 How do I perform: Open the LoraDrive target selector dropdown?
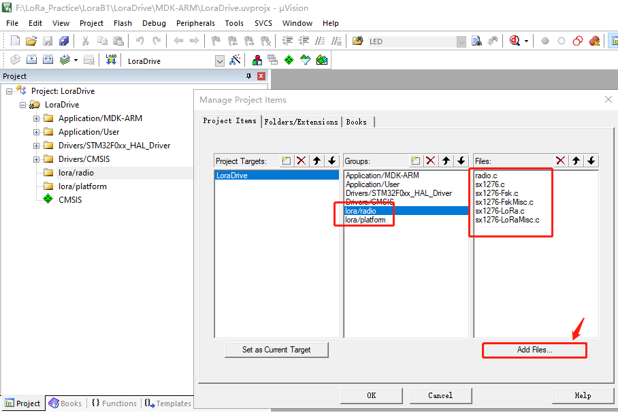[x=220, y=61]
